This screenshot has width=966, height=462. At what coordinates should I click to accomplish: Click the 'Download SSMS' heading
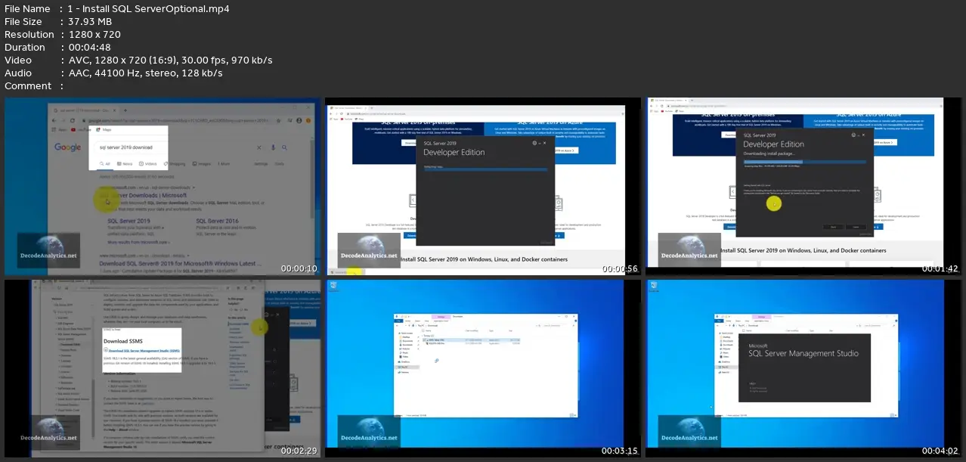click(123, 341)
